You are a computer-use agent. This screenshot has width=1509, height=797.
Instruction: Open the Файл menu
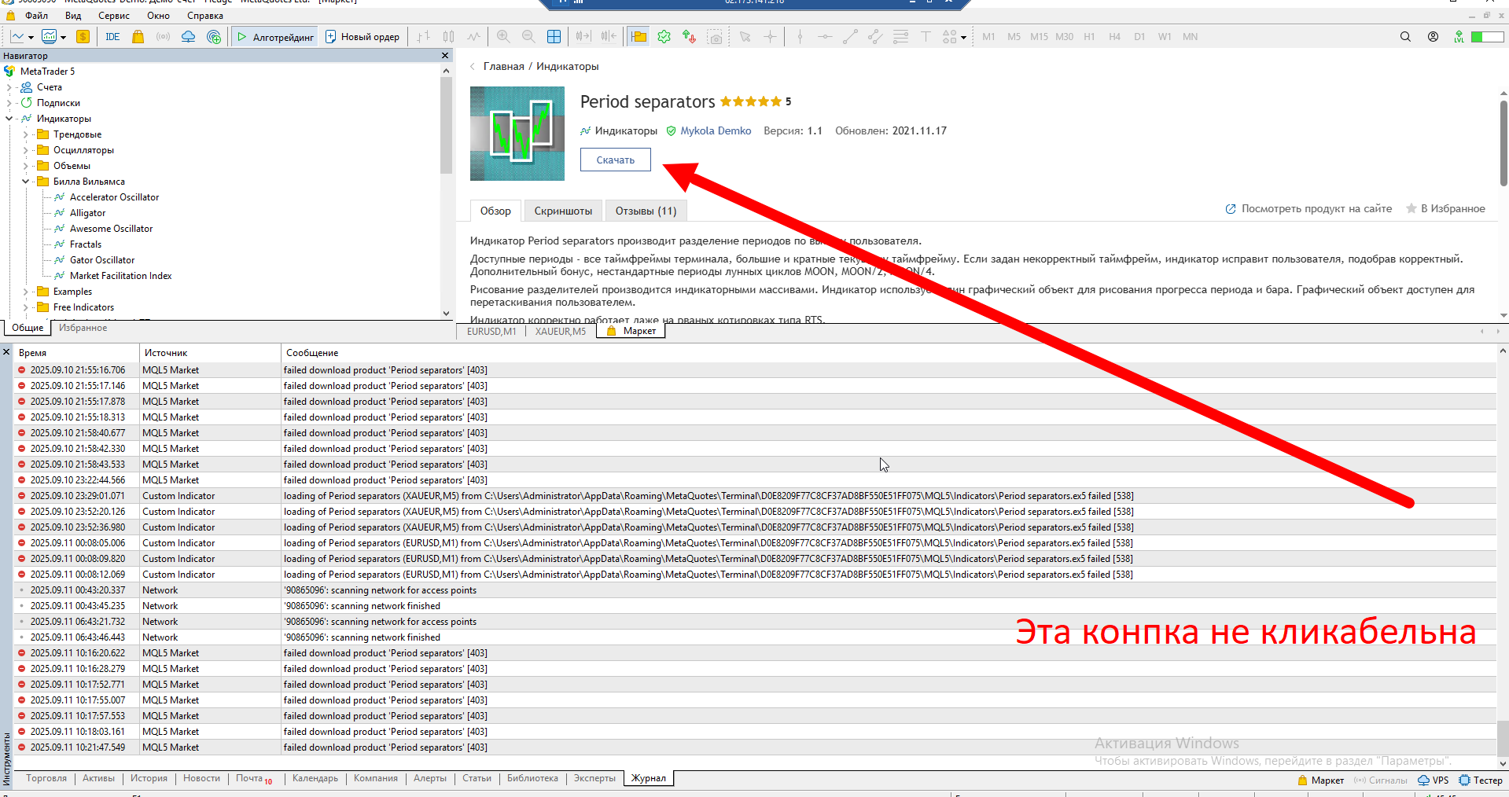pos(36,16)
